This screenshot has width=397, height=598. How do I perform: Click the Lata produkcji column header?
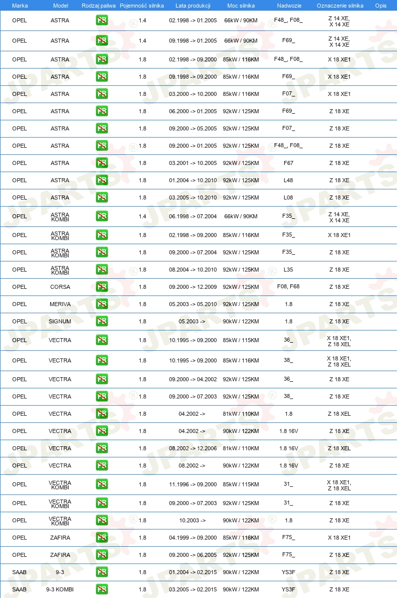click(193, 6)
